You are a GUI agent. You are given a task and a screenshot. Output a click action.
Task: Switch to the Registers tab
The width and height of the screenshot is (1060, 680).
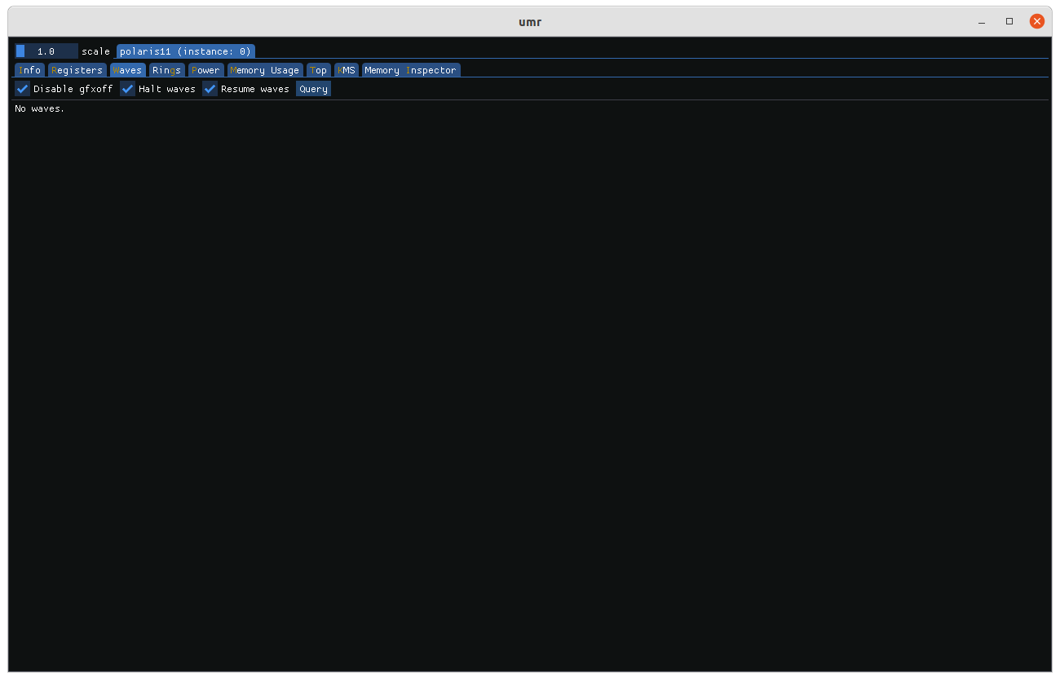(77, 70)
